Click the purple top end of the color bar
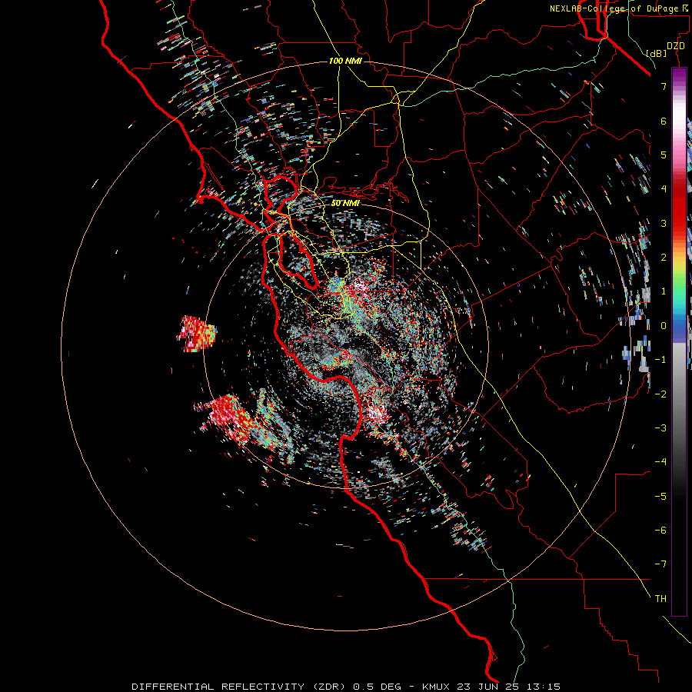Viewport: 692px width, 692px height. pyautogui.click(x=679, y=75)
